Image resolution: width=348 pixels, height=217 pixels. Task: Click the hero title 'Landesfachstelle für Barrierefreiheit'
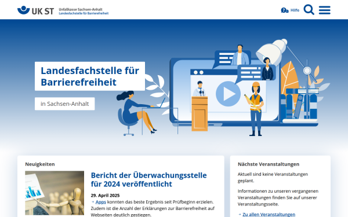pos(90,76)
